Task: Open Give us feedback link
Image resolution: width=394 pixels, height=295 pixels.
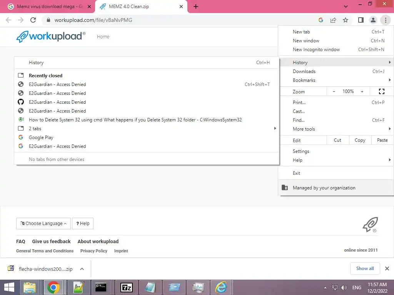Action: coord(51,241)
